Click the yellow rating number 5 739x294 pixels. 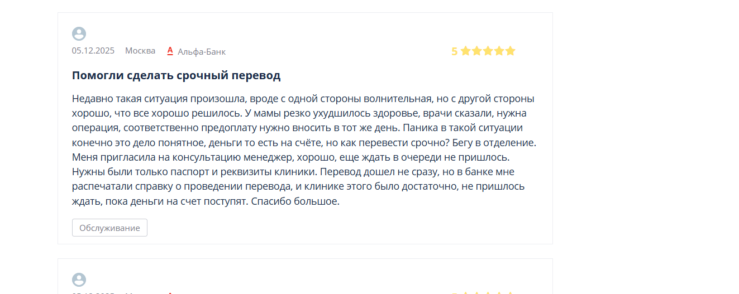(454, 51)
